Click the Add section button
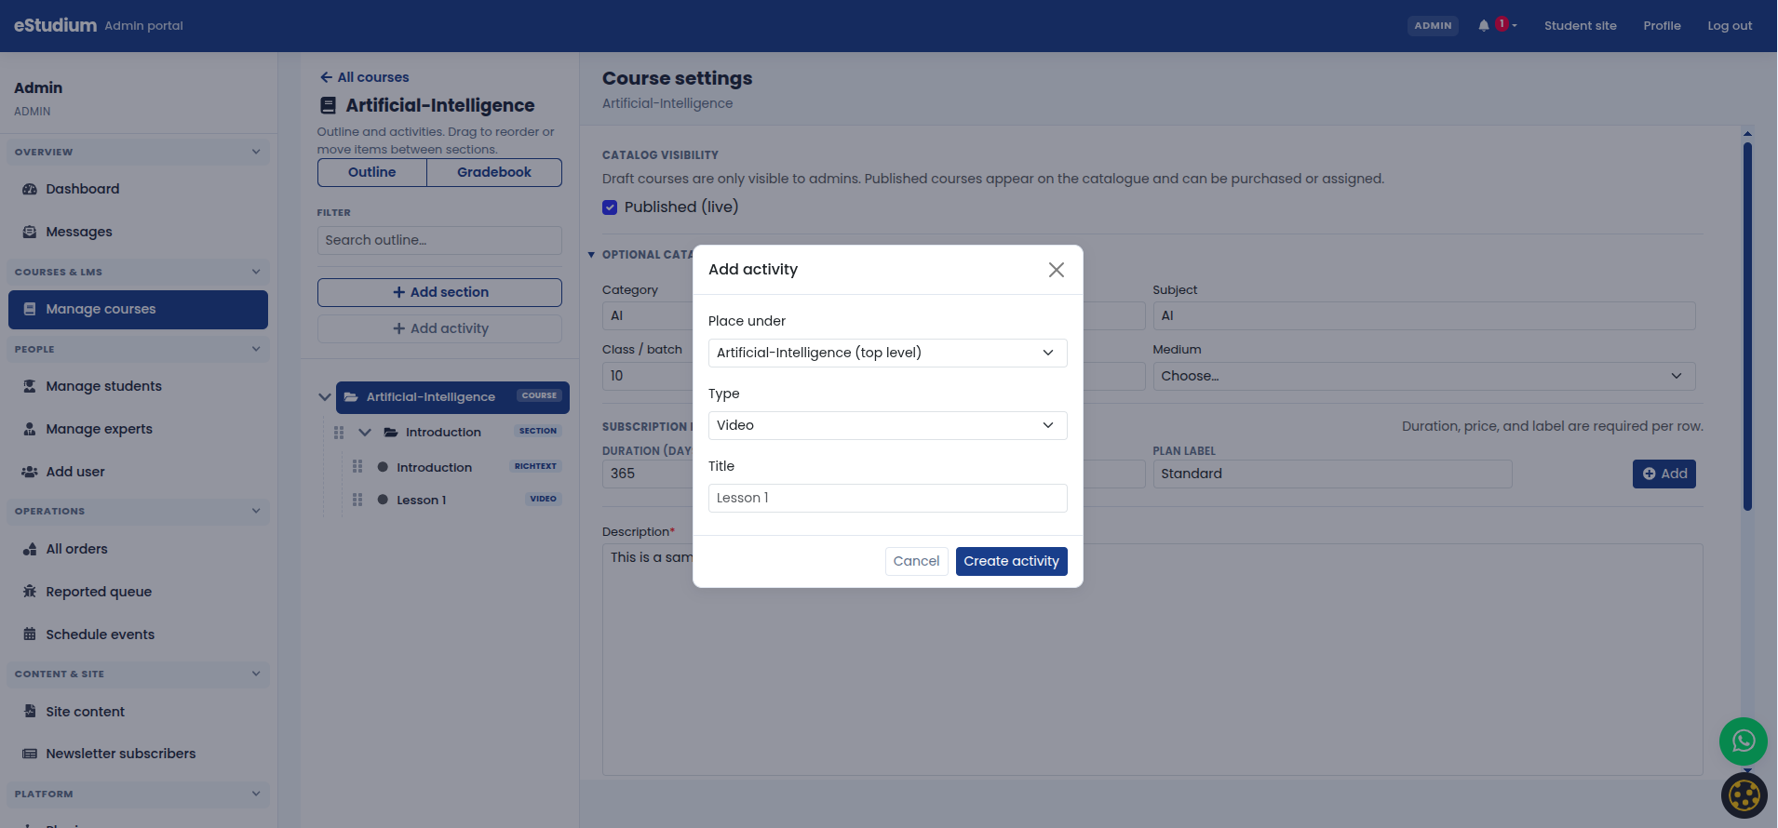 pos(439,292)
